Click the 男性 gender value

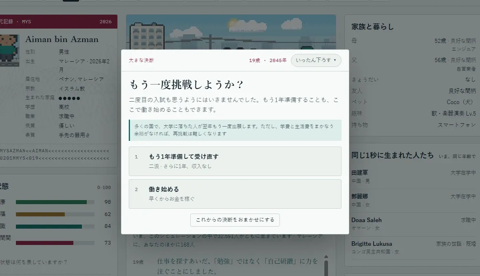[x=64, y=52]
